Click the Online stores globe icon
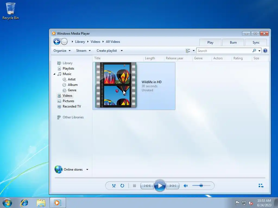The width and height of the screenshot is (278, 208). tap(59, 170)
